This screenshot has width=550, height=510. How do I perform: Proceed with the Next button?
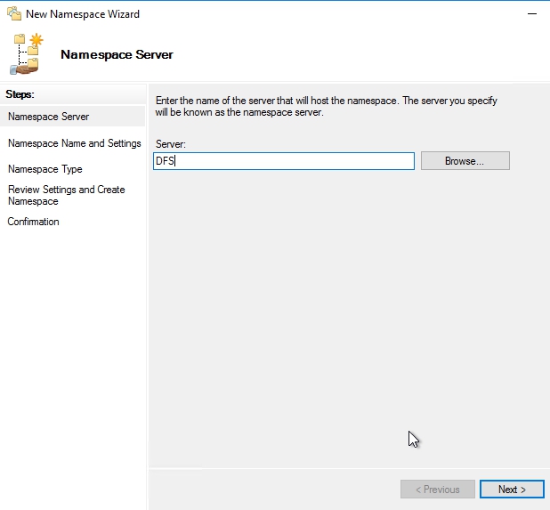tap(512, 490)
